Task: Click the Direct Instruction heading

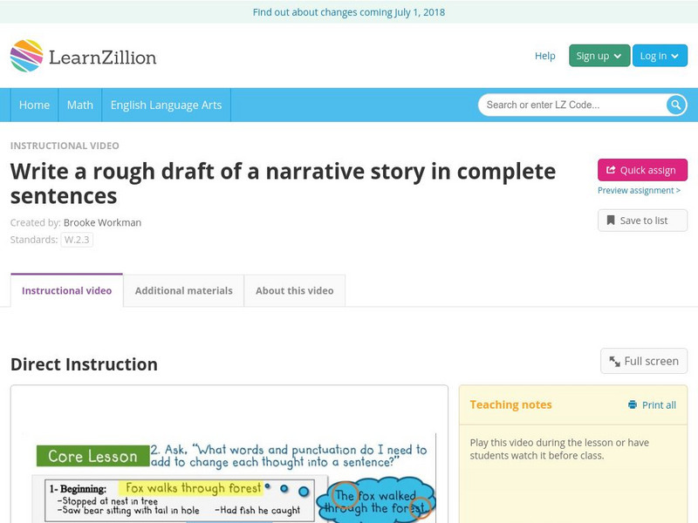Action: 84,364
